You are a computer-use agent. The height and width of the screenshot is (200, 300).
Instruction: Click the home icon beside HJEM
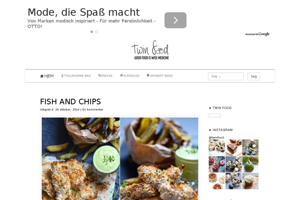click(41, 76)
